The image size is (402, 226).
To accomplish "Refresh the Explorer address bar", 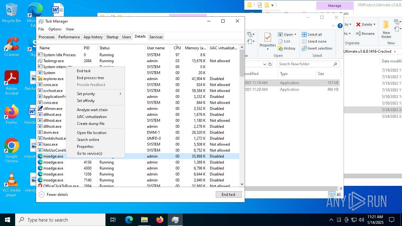I will tap(270, 64).
